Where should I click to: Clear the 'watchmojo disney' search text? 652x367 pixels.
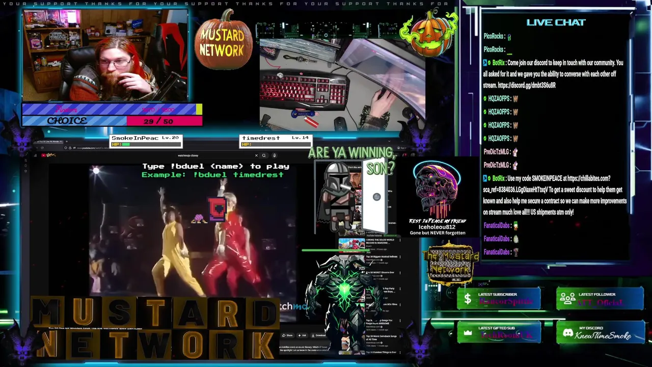point(256,155)
